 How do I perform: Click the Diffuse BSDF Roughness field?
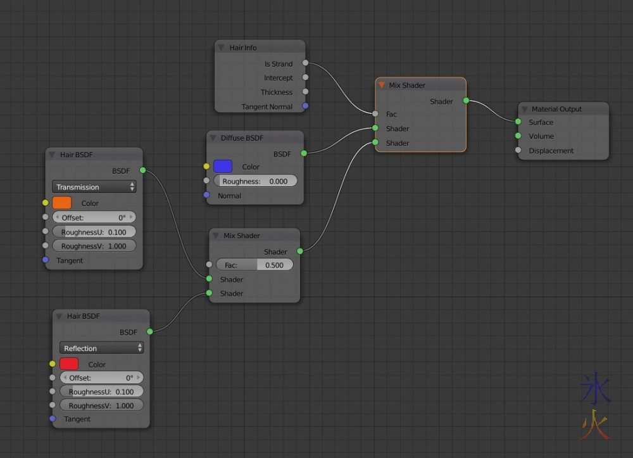click(x=256, y=181)
